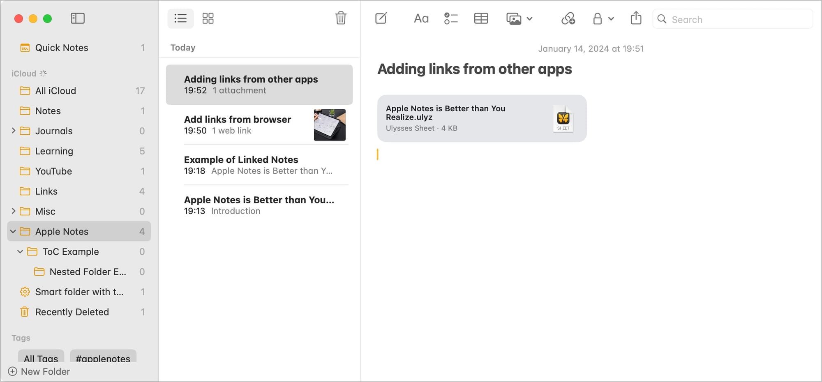The image size is (822, 382).
Task: Select the Recently Deleted folder
Action: click(72, 312)
